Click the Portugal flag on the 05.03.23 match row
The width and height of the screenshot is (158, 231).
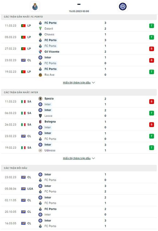point(23,37)
